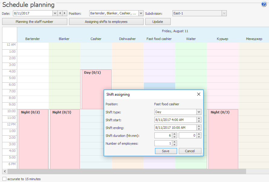The image size is (269, 182).
Task: Open the Subdivision East-1 dropdown
Action: (224, 13)
